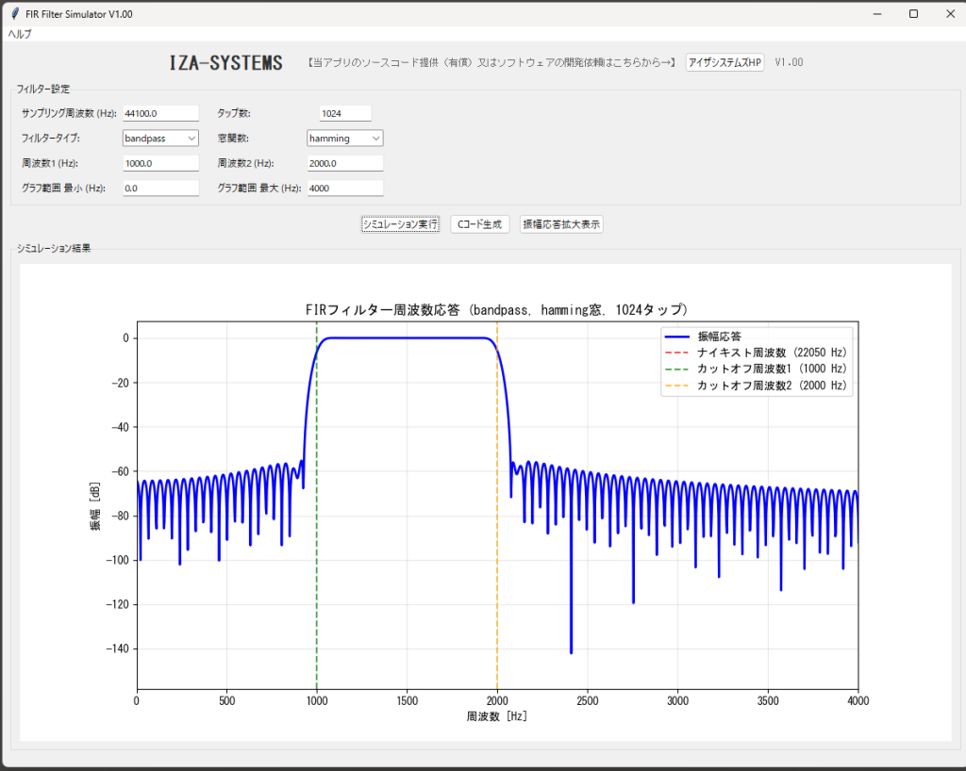The image size is (966, 771).
Task: Click the 周波数2 input field
Action: 345,163
